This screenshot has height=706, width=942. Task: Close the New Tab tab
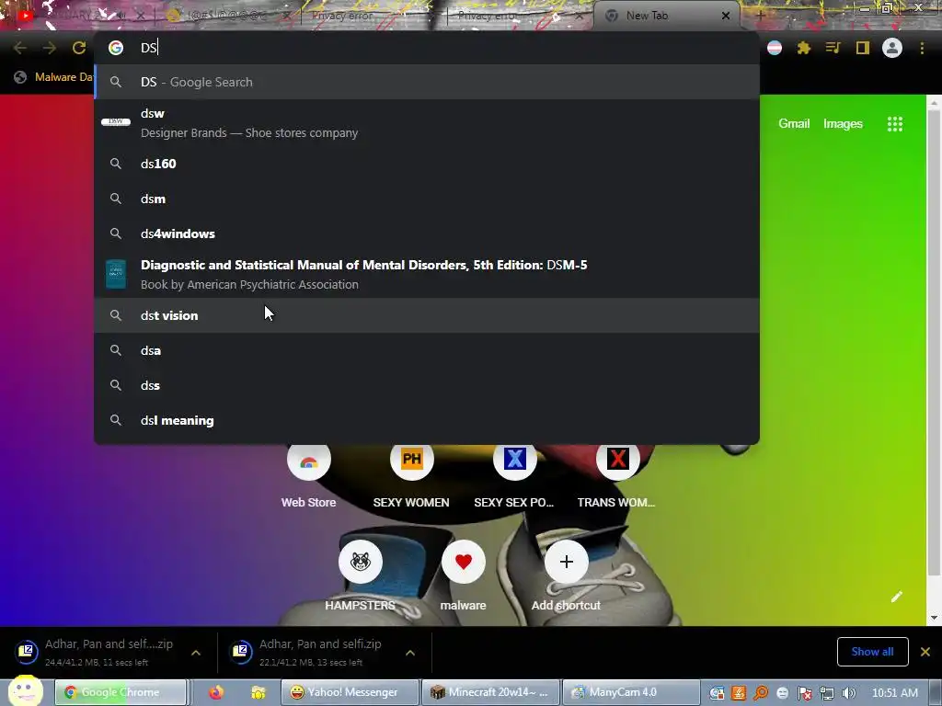pyautogui.click(x=726, y=16)
